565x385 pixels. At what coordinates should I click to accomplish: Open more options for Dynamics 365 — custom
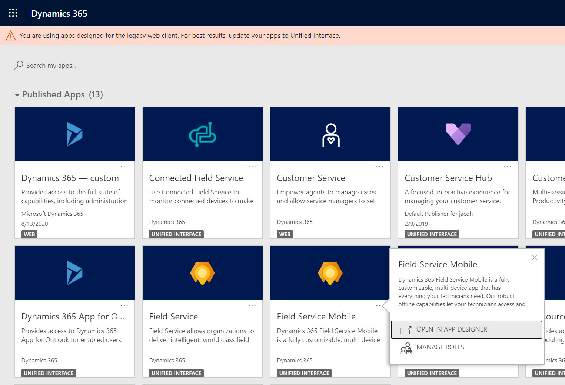[124, 167]
